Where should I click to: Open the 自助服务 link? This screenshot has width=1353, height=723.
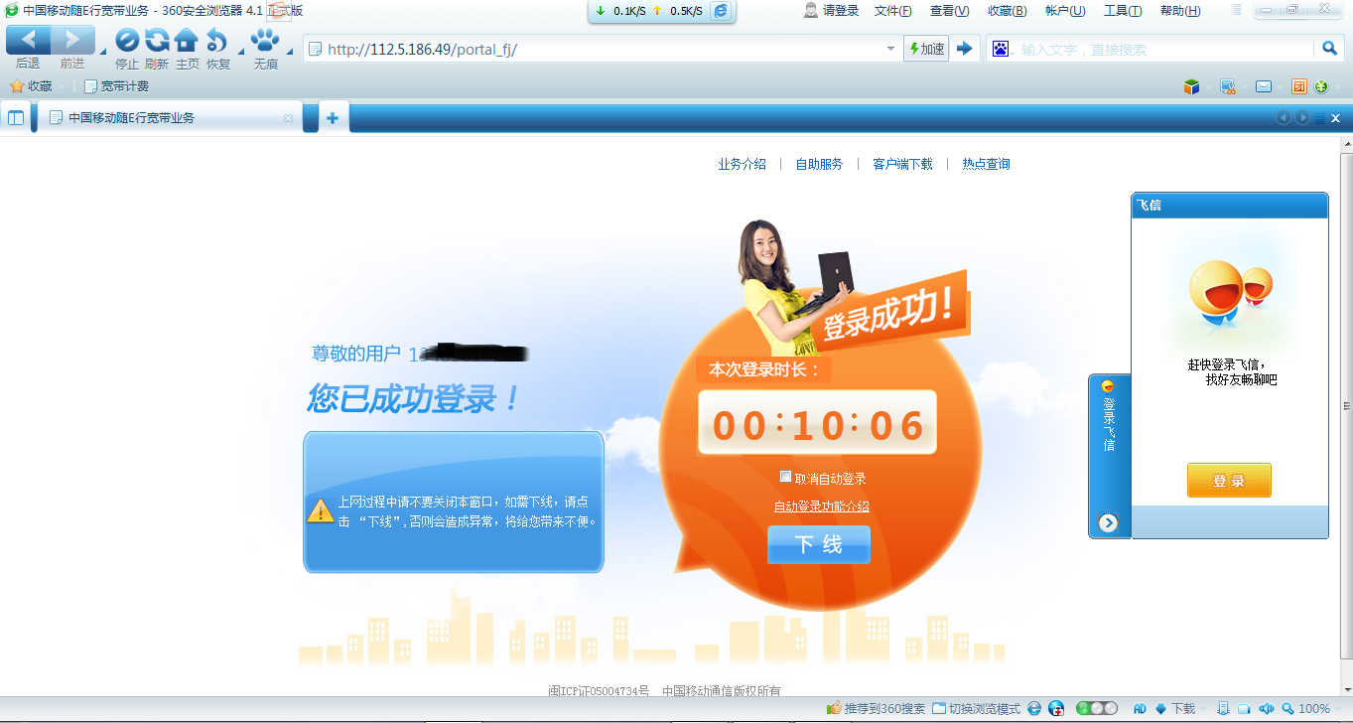(x=819, y=164)
